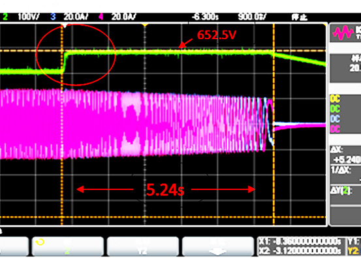
Task: Click the X1 cursor value readout
Action: click(x=300, y=242)
